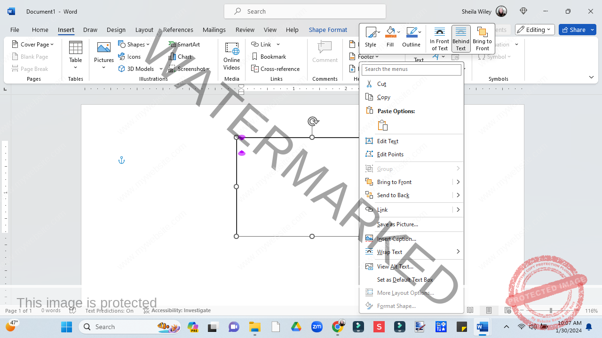Expand the Wrap Text submenu
602x338 pixels.
pos(411,252)
